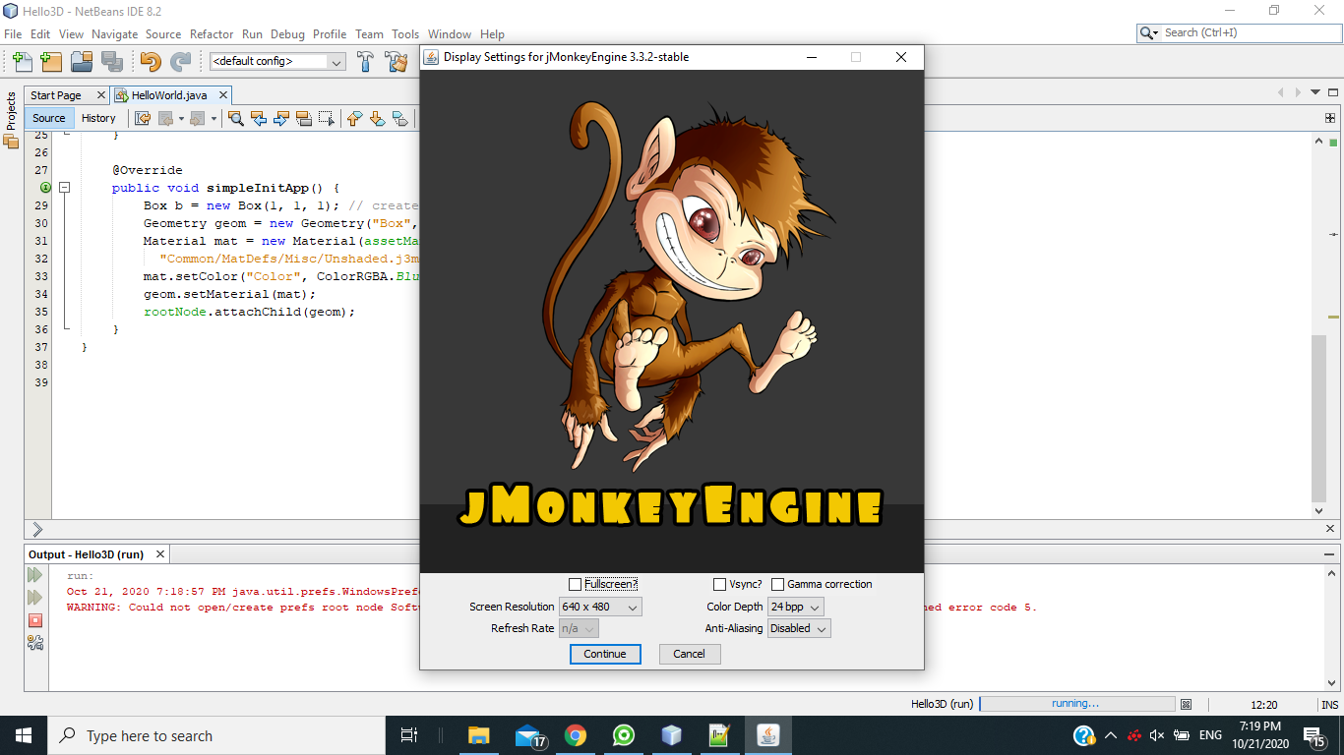Open File Explorer from the taskbar
1344x755 pixels.
(x=479, y=735)
